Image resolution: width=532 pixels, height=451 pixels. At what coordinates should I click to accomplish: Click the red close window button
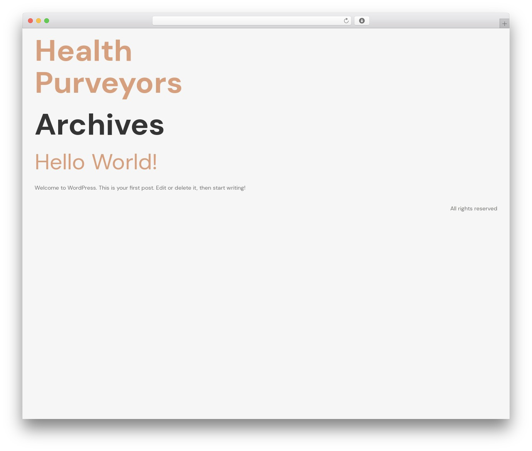point(30,21)
